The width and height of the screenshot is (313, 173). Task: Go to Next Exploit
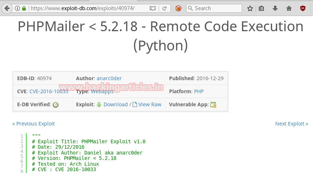(x=292, y=124)
